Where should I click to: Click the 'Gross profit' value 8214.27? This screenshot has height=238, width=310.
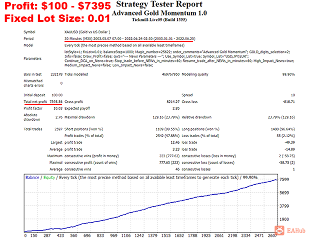pyautogui.click(x=173, y=102)
